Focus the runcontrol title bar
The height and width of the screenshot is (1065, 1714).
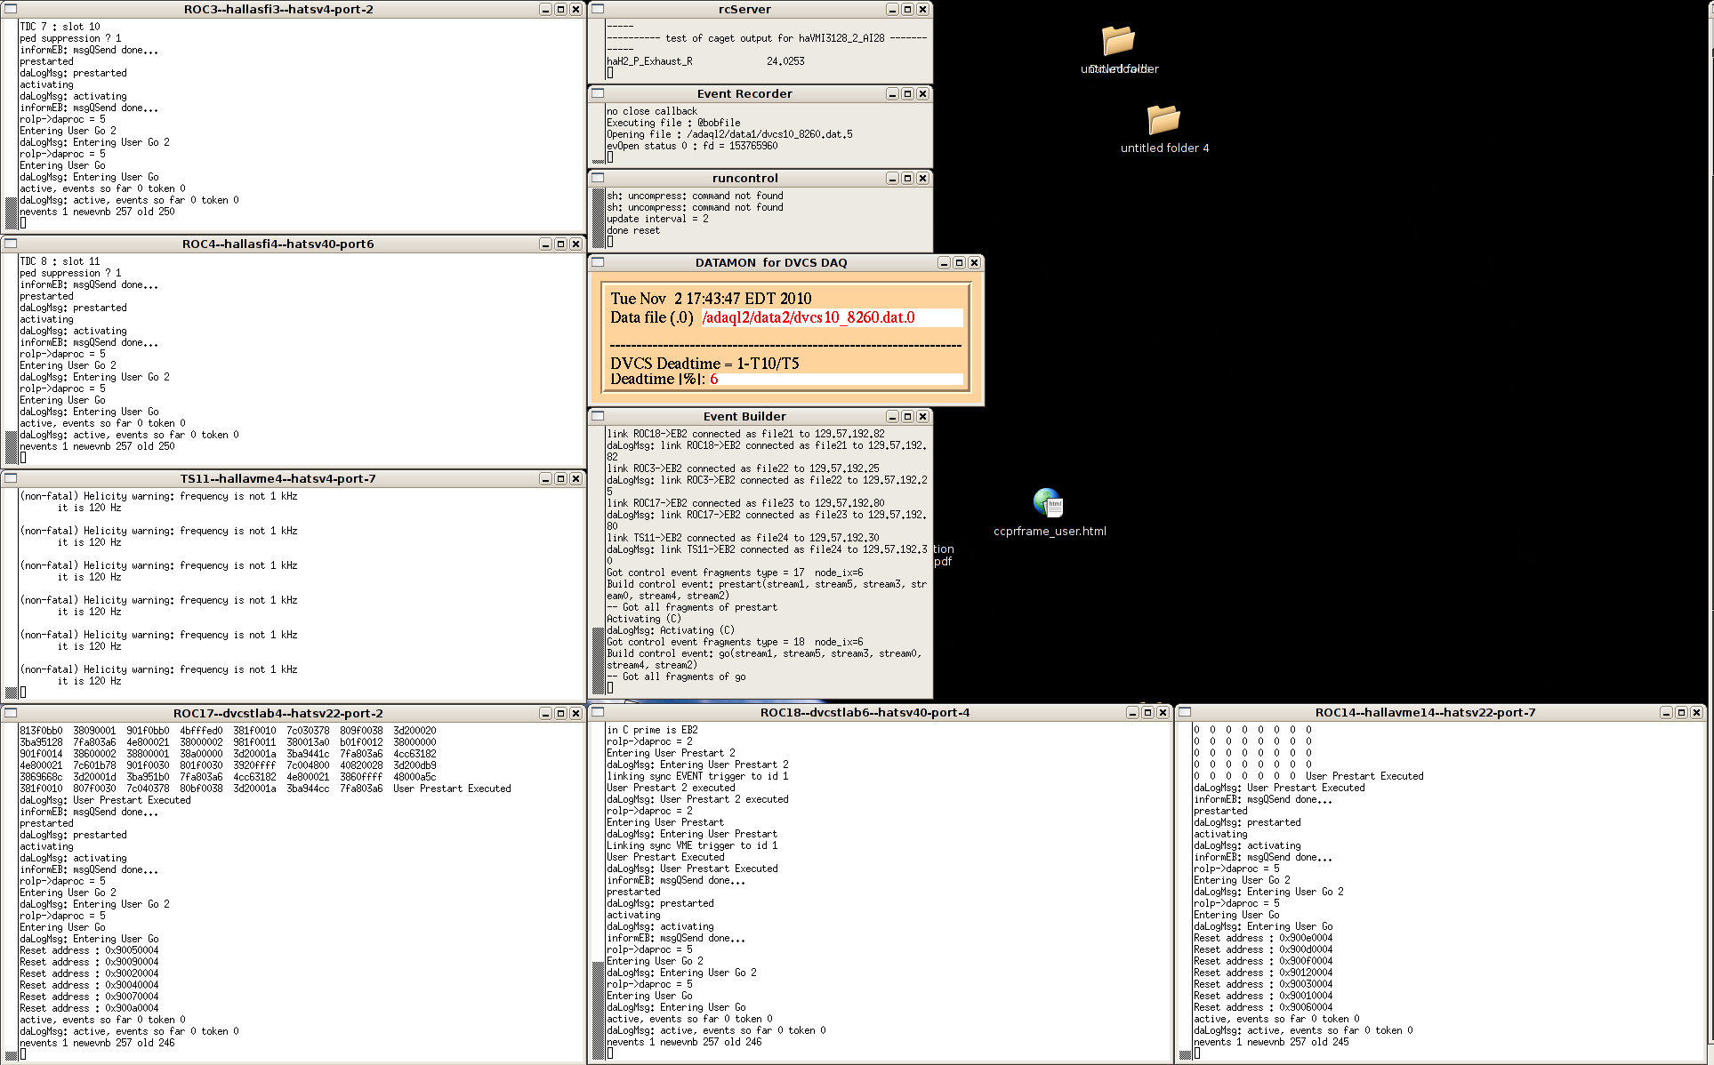click(744, 178)
